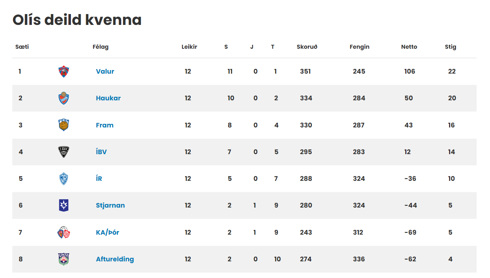Open the Haukar team link
This screenshot has width=490, height=278.
pyautogui.click(x=108, y=98)
